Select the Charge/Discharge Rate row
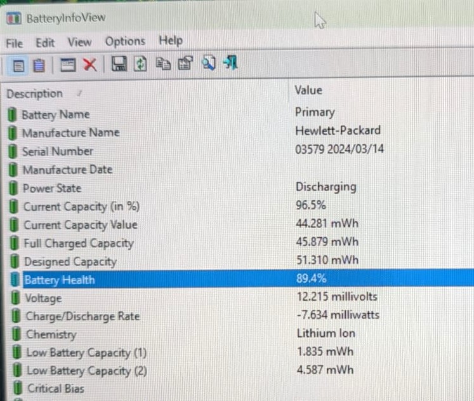The image size is (474, 401). [240, 315]
